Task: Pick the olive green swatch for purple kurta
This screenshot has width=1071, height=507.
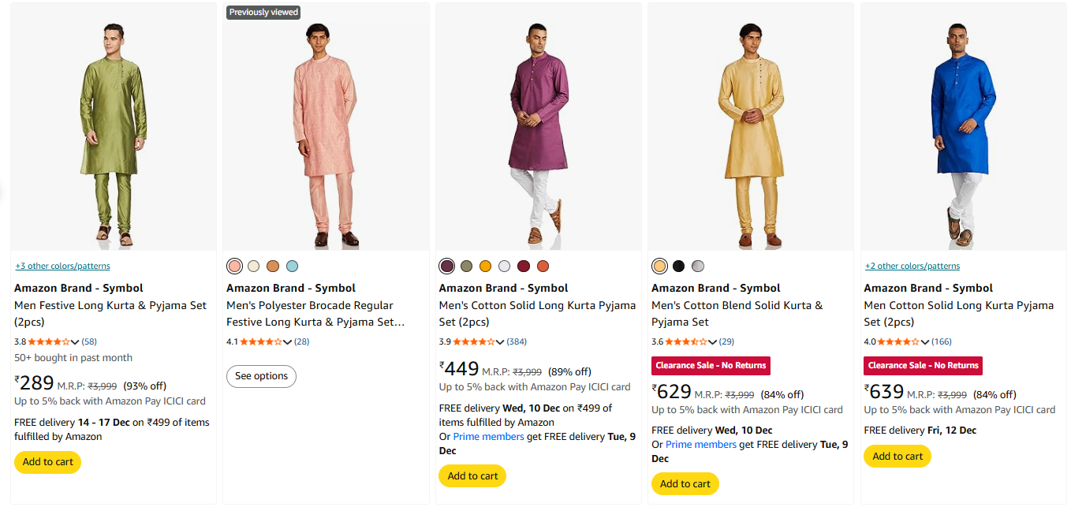Action: [x=467, y=266]
